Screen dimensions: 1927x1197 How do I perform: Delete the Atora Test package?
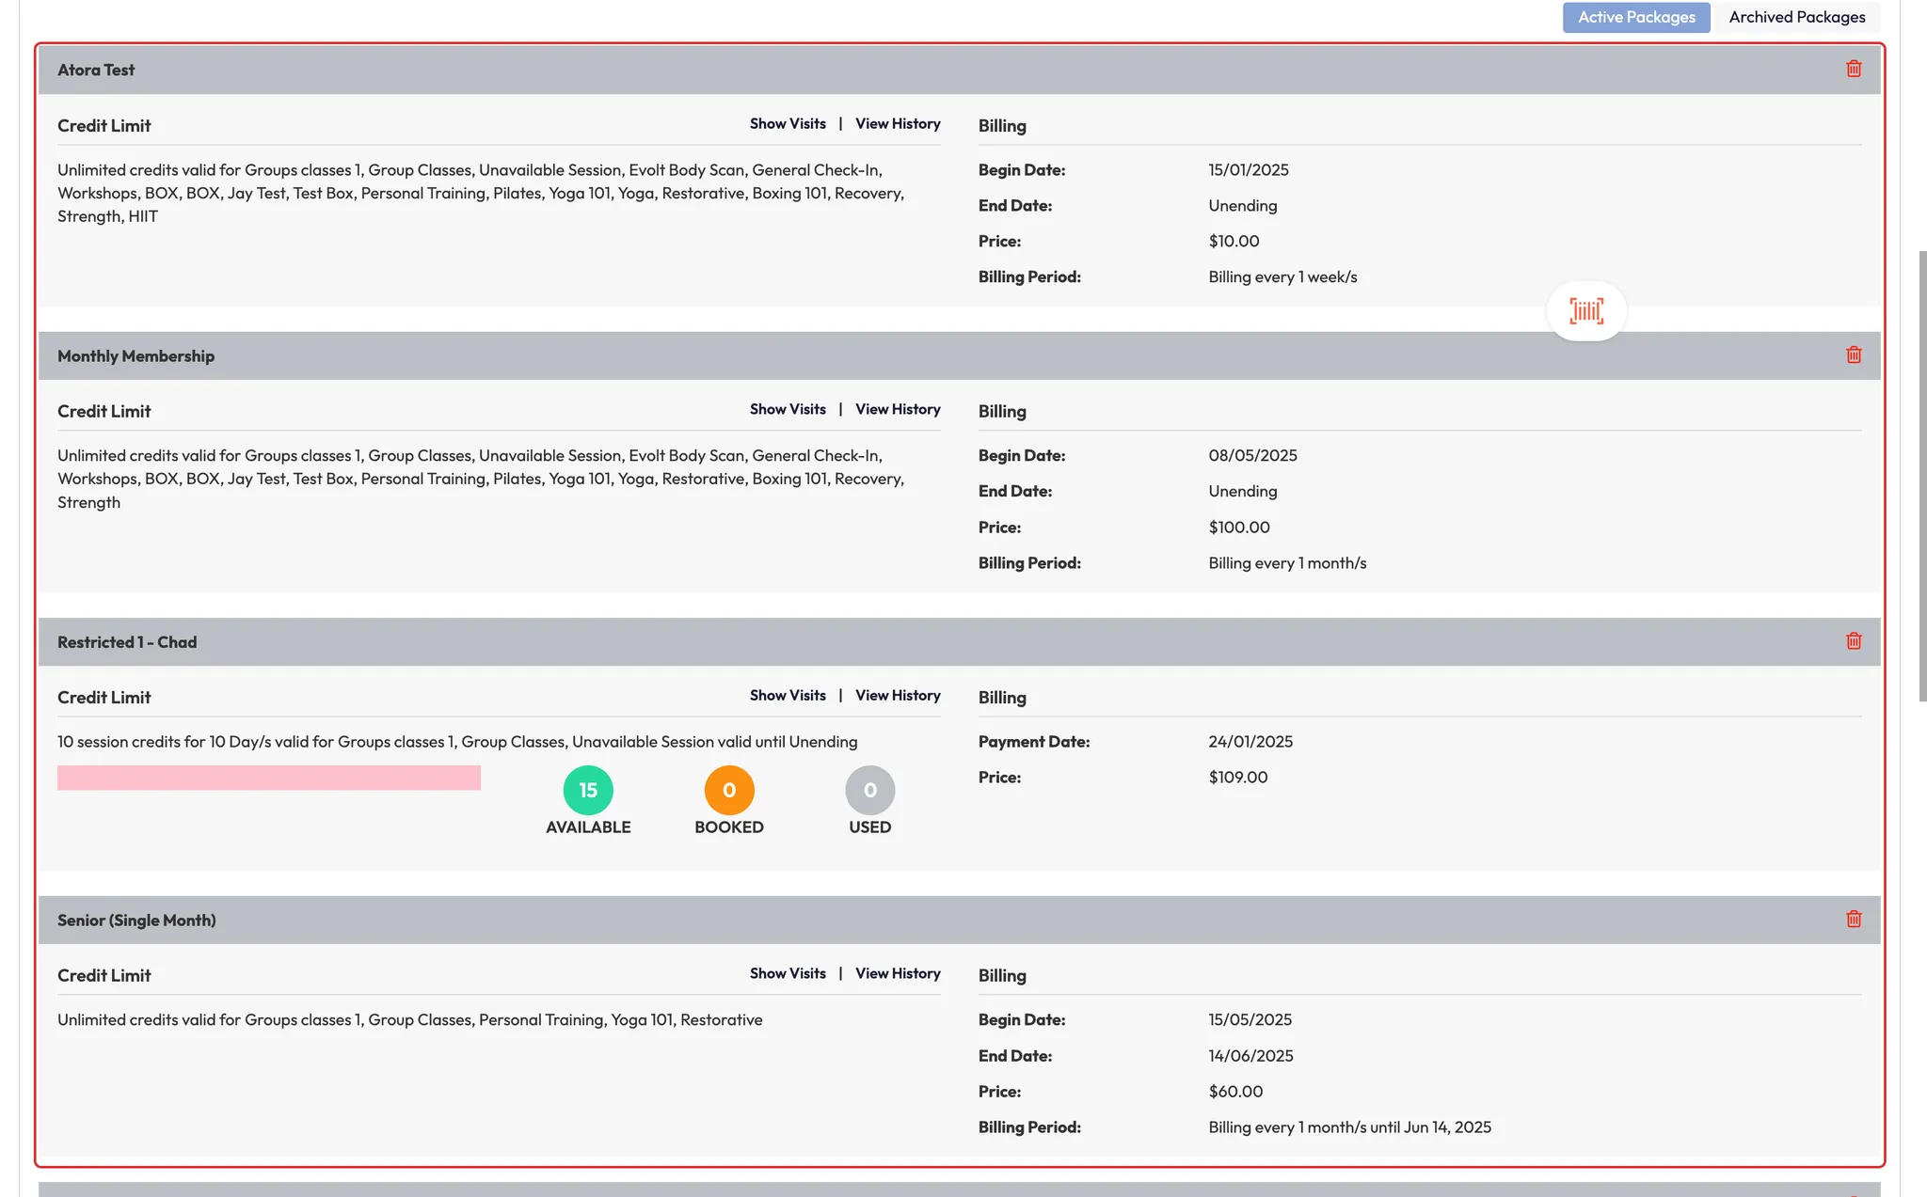pos(1853,69)
